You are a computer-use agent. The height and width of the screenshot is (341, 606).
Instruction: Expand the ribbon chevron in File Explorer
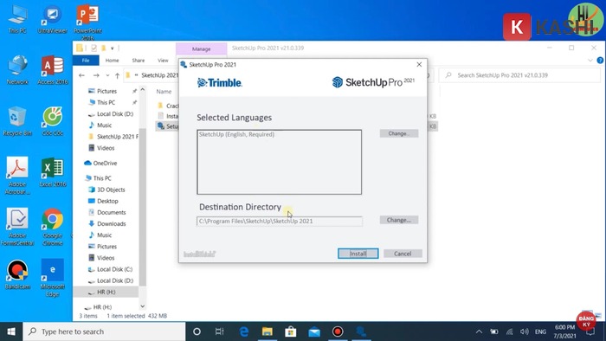590,61
